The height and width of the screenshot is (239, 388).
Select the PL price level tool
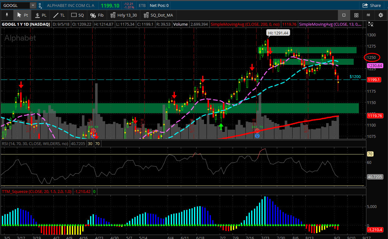(x=40, y=15)
